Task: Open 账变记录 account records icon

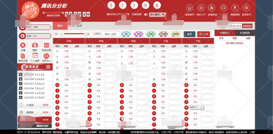Action: point(46,45)
